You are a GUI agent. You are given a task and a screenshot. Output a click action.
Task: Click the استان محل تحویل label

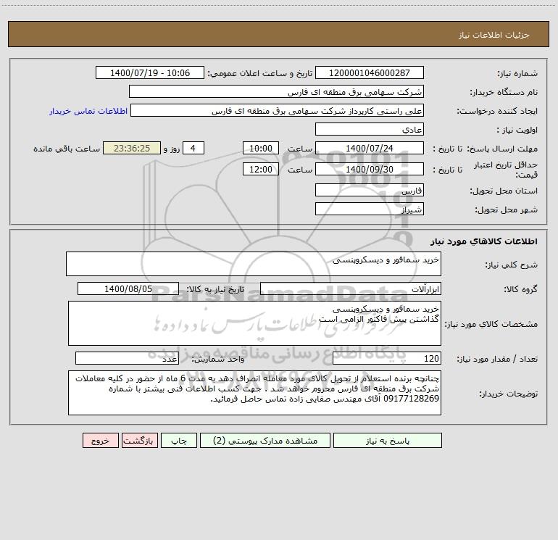504,191
